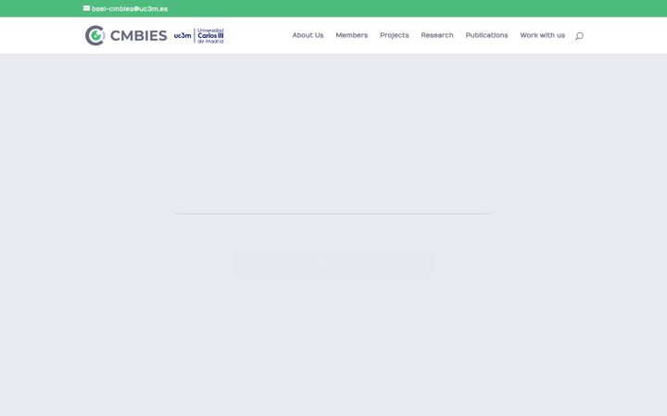Open Work with us page

(542, 35)
